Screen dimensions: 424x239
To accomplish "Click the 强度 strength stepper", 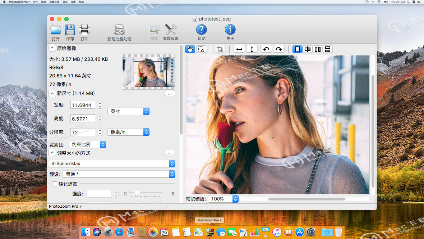I will (116, 194).
